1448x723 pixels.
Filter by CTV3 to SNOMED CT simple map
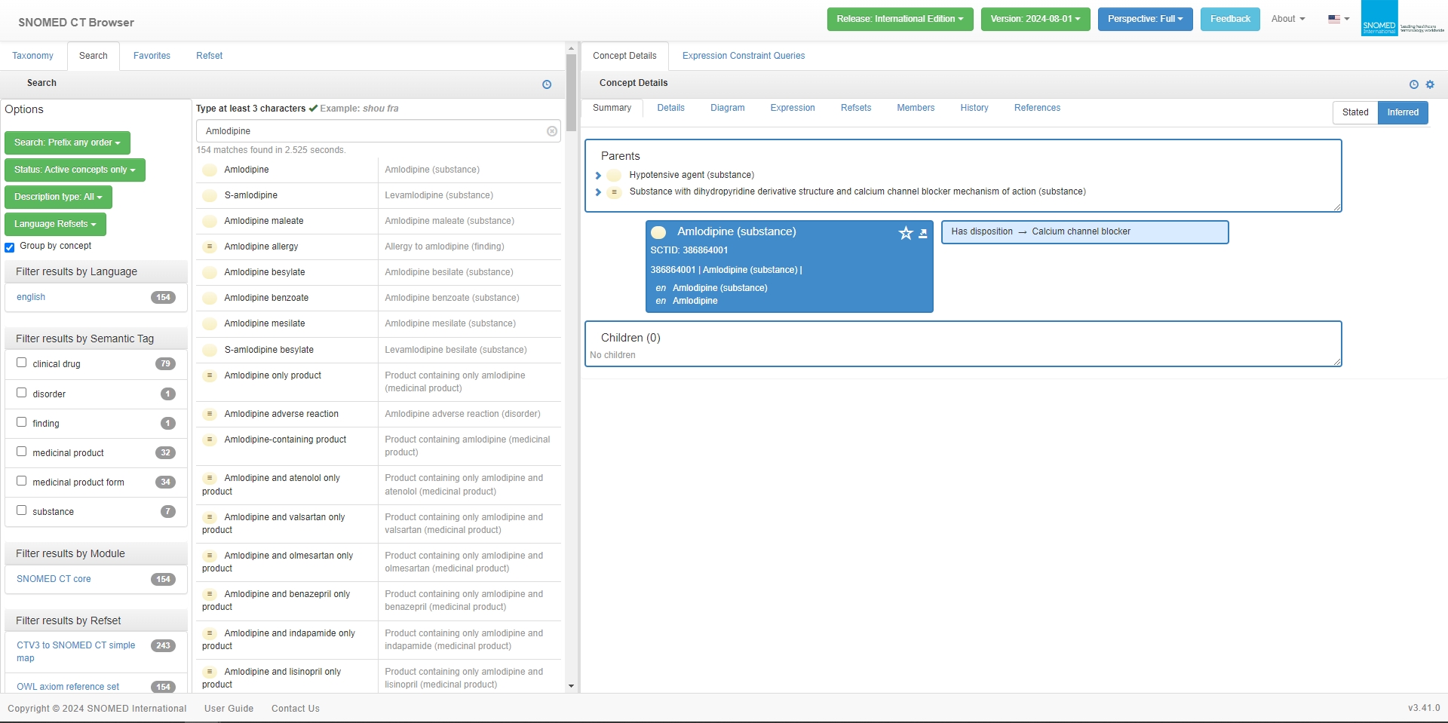click(x=76, y=651)
